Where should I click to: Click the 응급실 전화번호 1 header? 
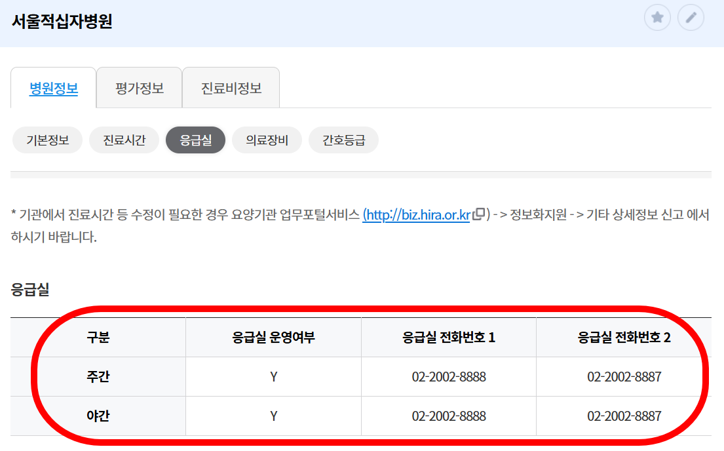(x=449, y=338)
